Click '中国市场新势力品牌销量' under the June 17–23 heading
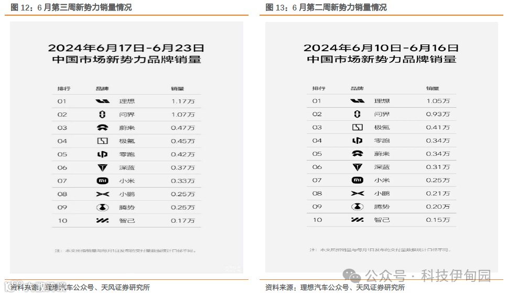Viewport: 507px width, 296px height. point(126,60)
